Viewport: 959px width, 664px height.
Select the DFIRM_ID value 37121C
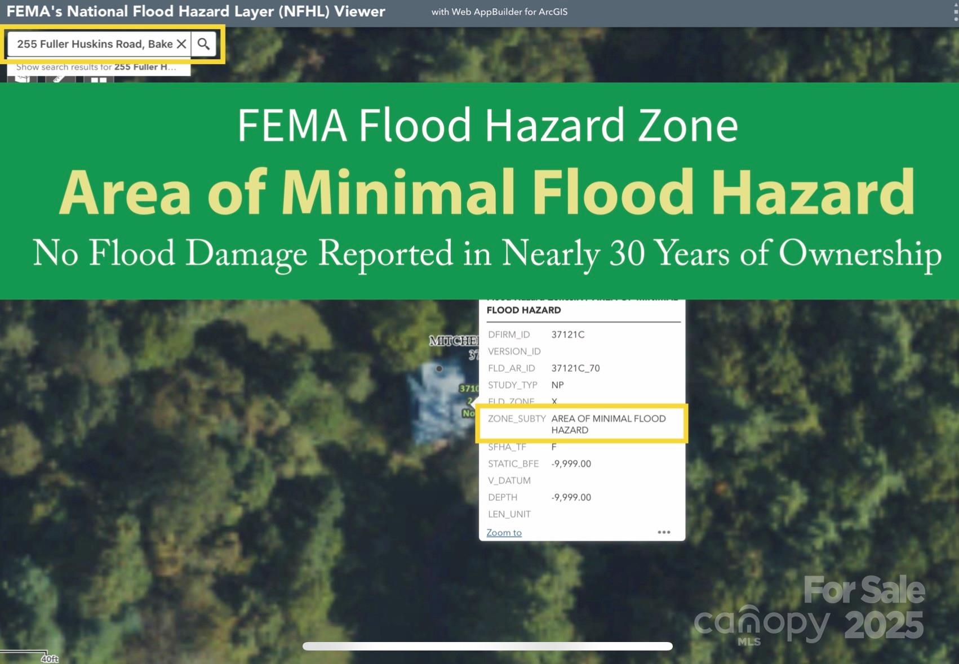pos(568,335)
